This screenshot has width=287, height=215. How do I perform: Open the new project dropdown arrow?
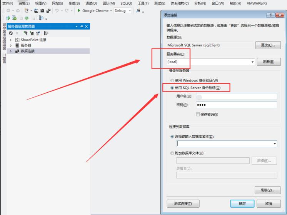(x=31, y=11)
